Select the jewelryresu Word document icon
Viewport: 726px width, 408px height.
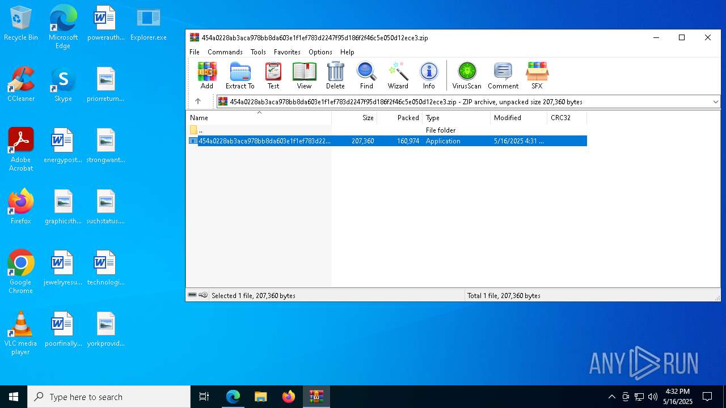[x=63, y=268]
